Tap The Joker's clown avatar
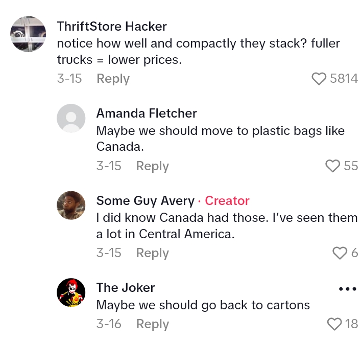 (71, 292)
